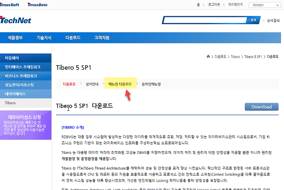
Task: Select Tibero in the sidebar
Action: (x=26, y=103)
